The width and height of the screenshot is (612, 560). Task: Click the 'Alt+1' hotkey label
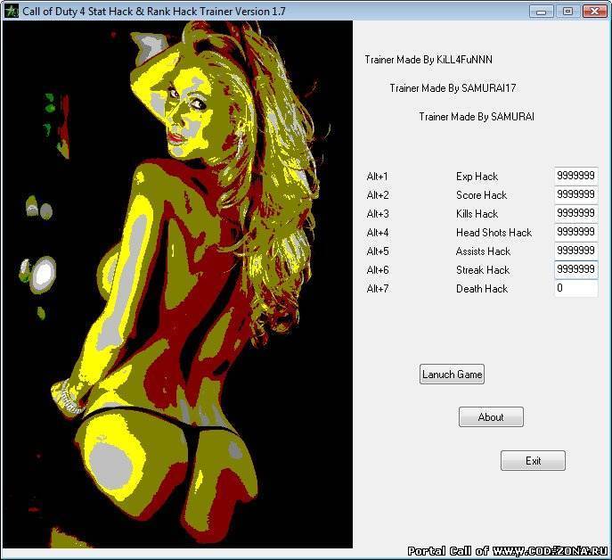(377, 177)
